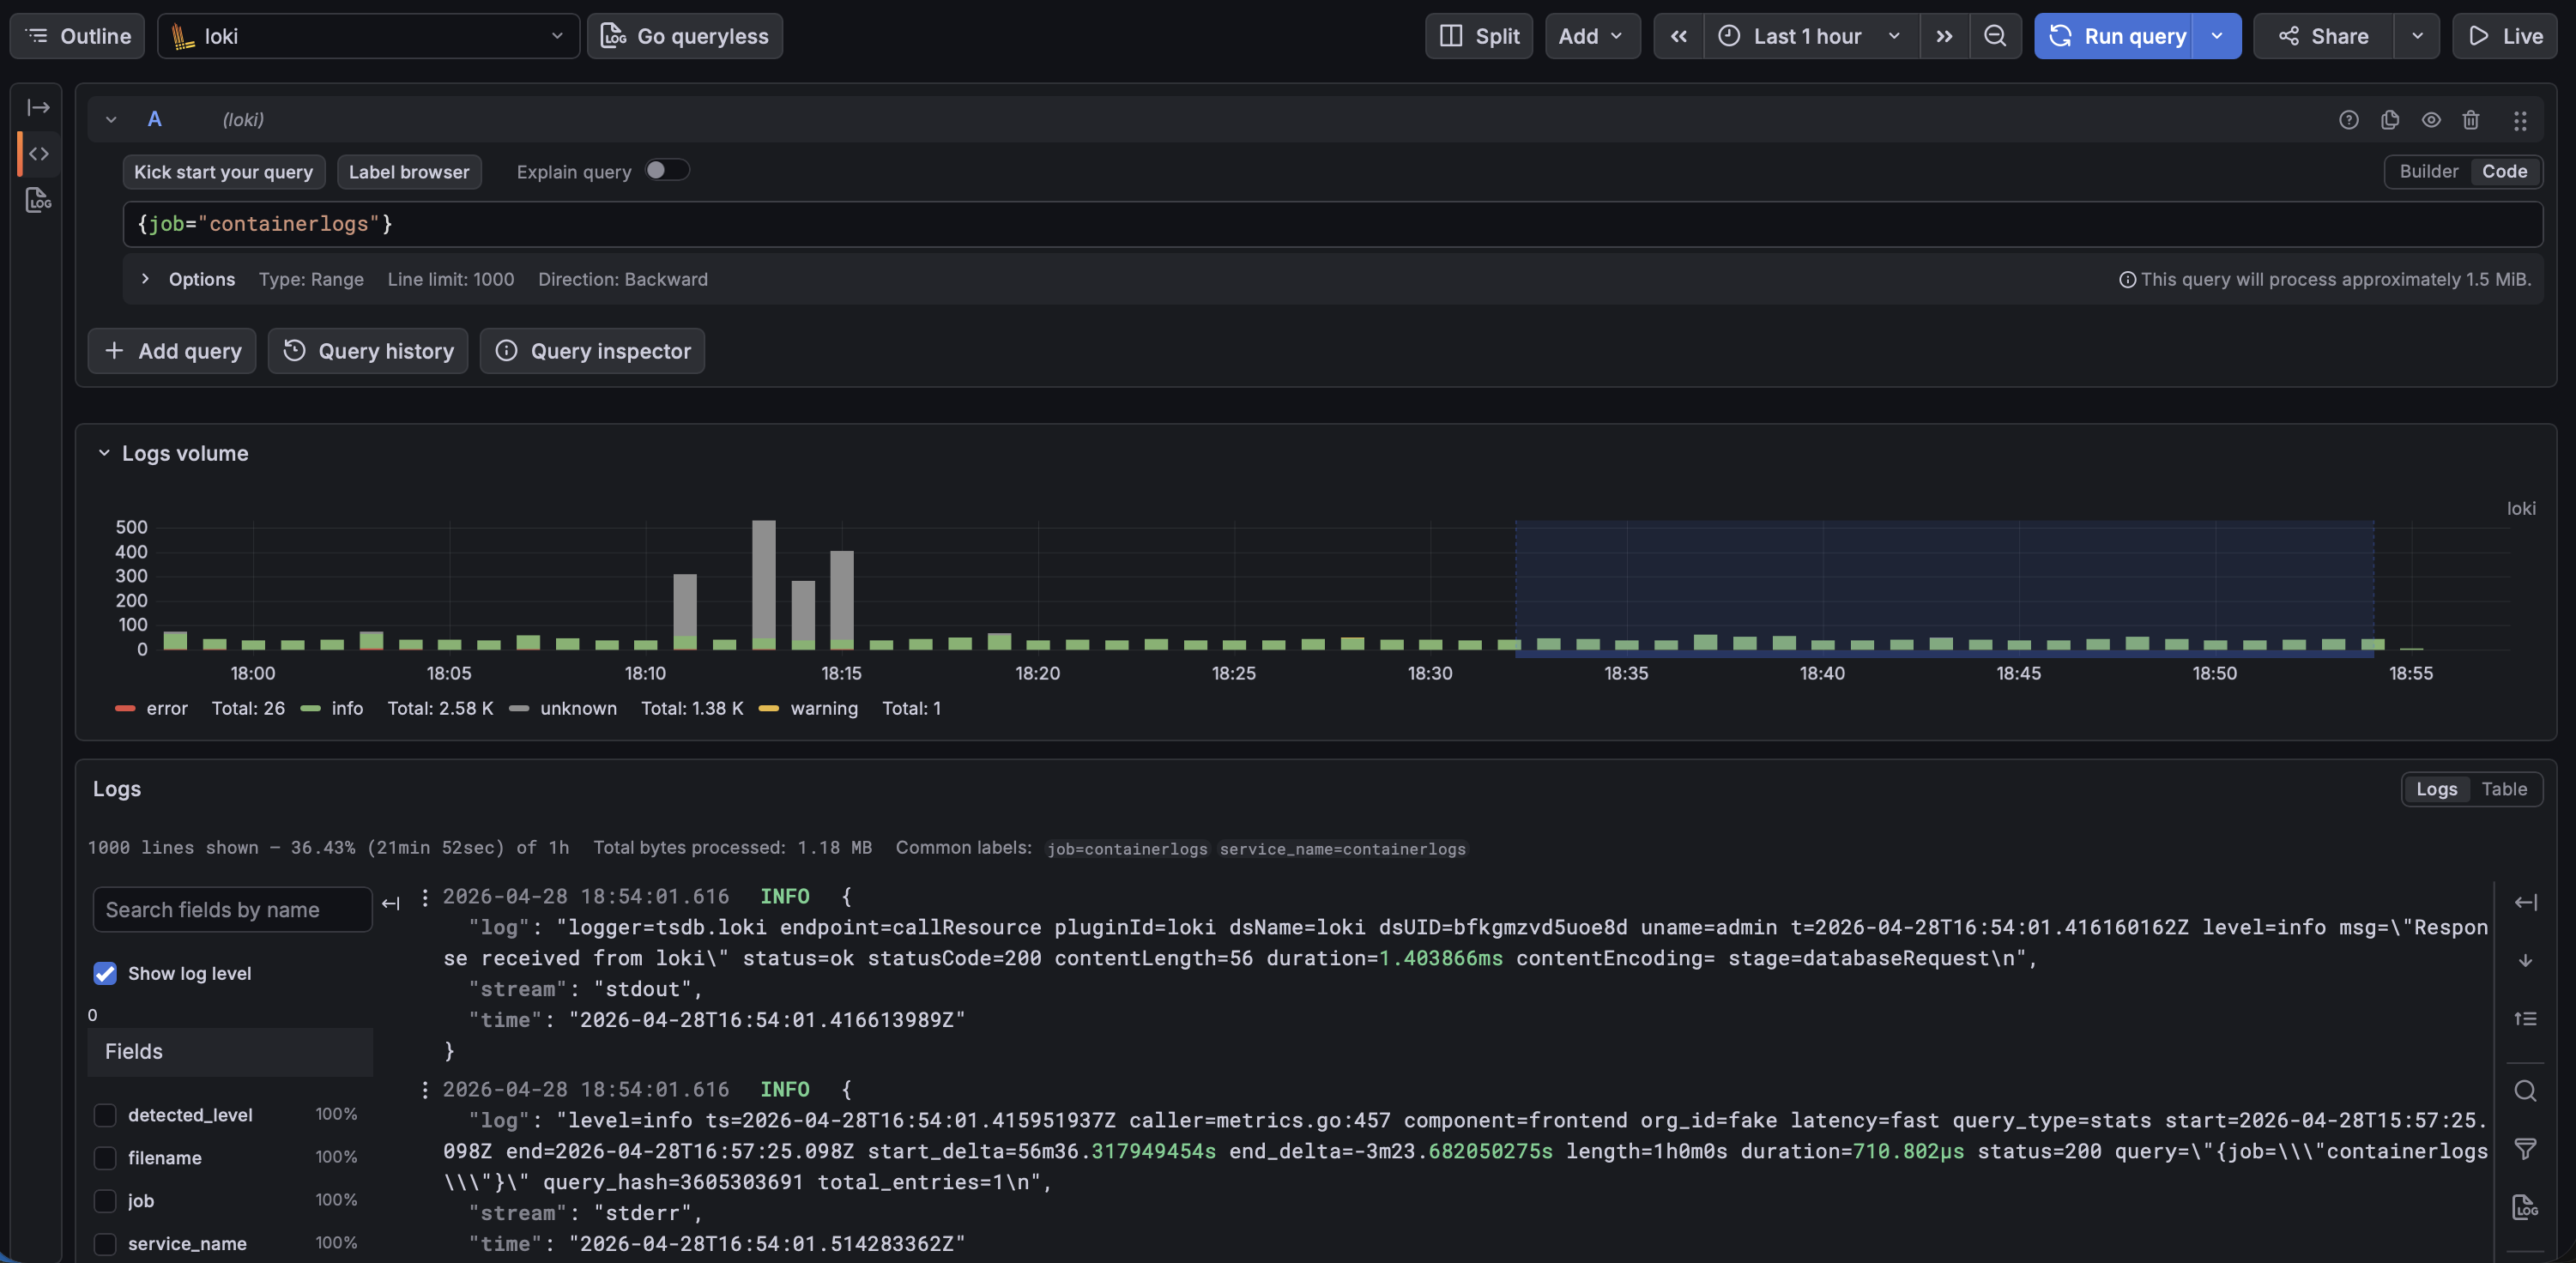Uncheck Show log level checkbox

pyautogui.click(x=104, y=974)
